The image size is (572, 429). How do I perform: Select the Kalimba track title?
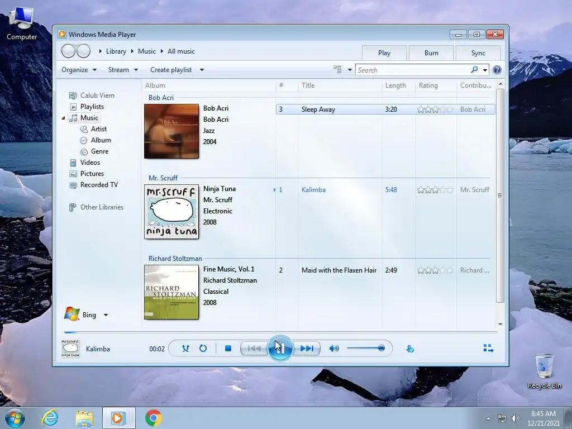coord(313,190)
